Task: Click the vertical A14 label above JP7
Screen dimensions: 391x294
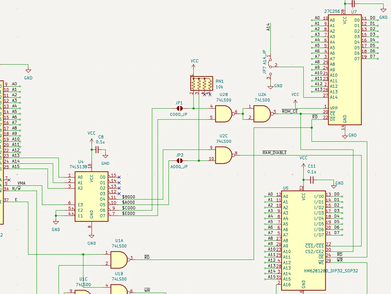Action: [x=268, y=27]
